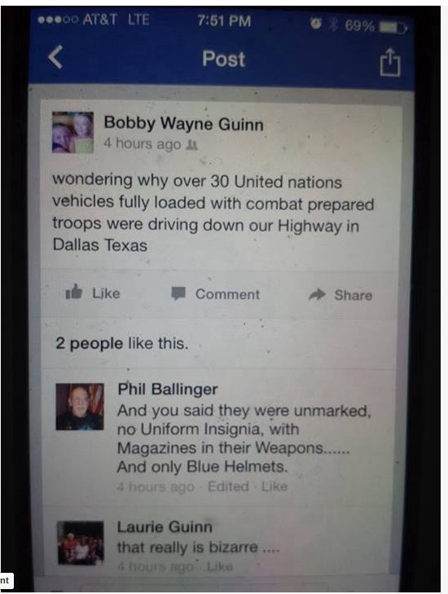View the 2 people who like this
Screen dimensions: 448x594
121,343
